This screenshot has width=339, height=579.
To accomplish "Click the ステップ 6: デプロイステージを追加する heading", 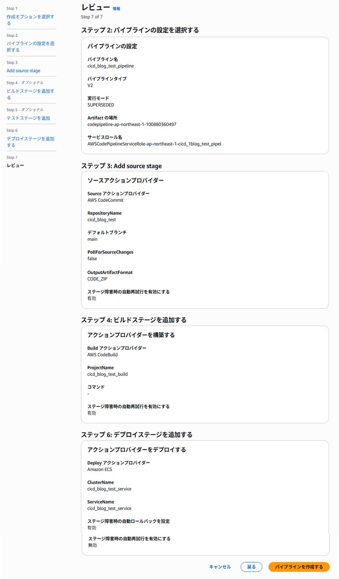I will [137, 435].
